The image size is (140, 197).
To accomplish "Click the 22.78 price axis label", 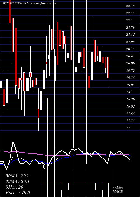I will (x=130, y=6).
